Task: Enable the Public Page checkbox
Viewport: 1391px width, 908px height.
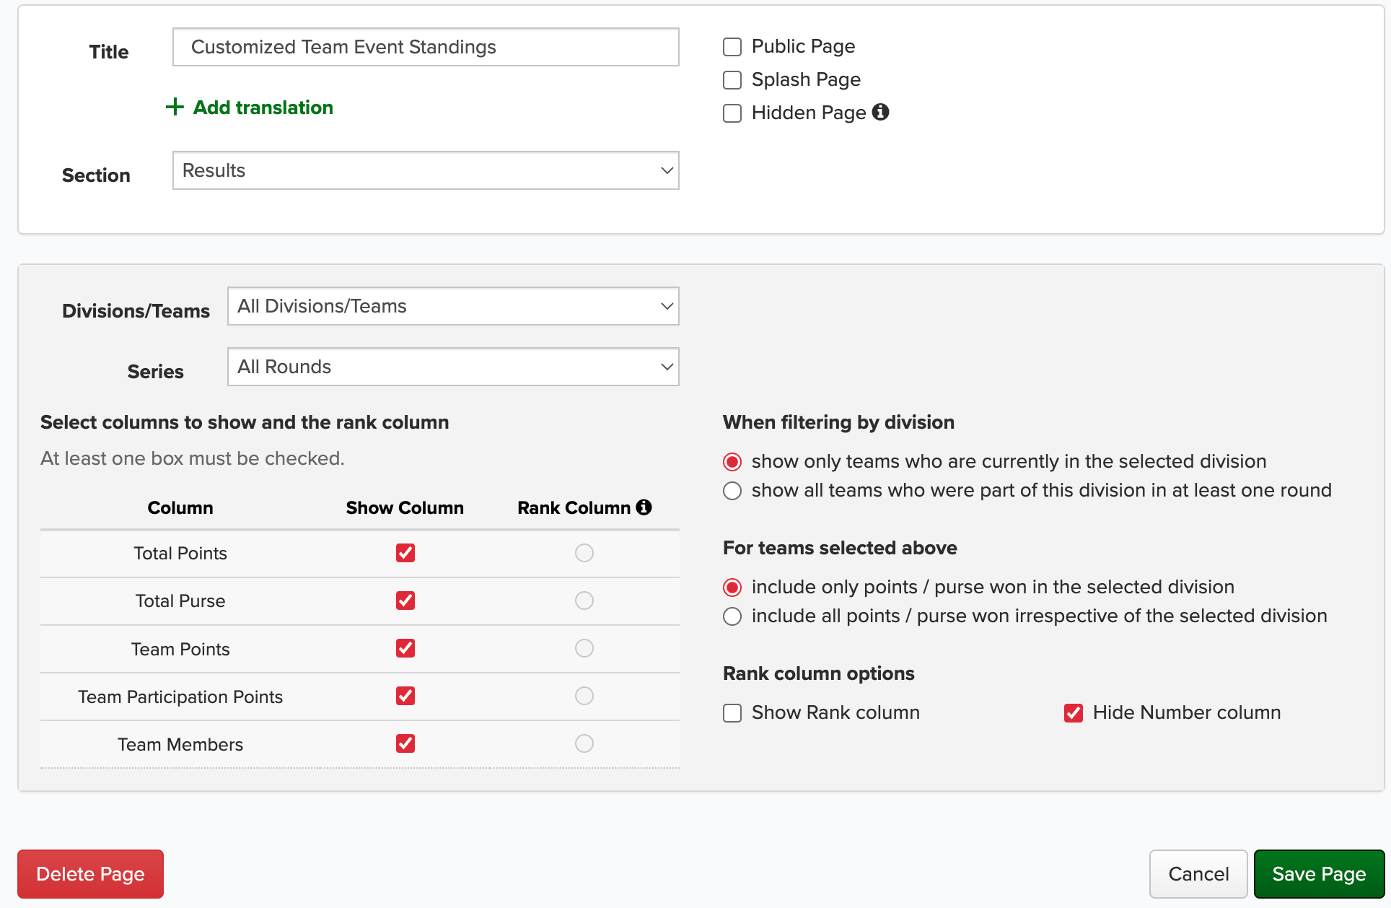Action: point(732,47)
